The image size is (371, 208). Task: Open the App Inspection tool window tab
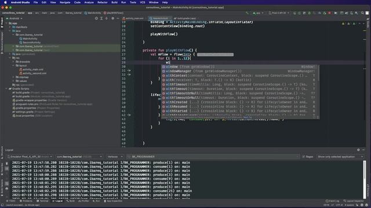click(x=113, y=201)
